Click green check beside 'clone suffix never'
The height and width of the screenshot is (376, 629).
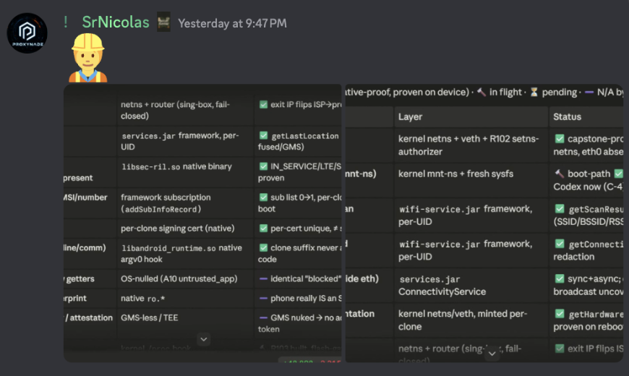pyautogui.click(x=263, y=248)
